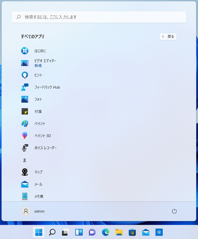Open Mail app from the taskbar
Viewport: 198px width, 239px height.
pos(146,232)
